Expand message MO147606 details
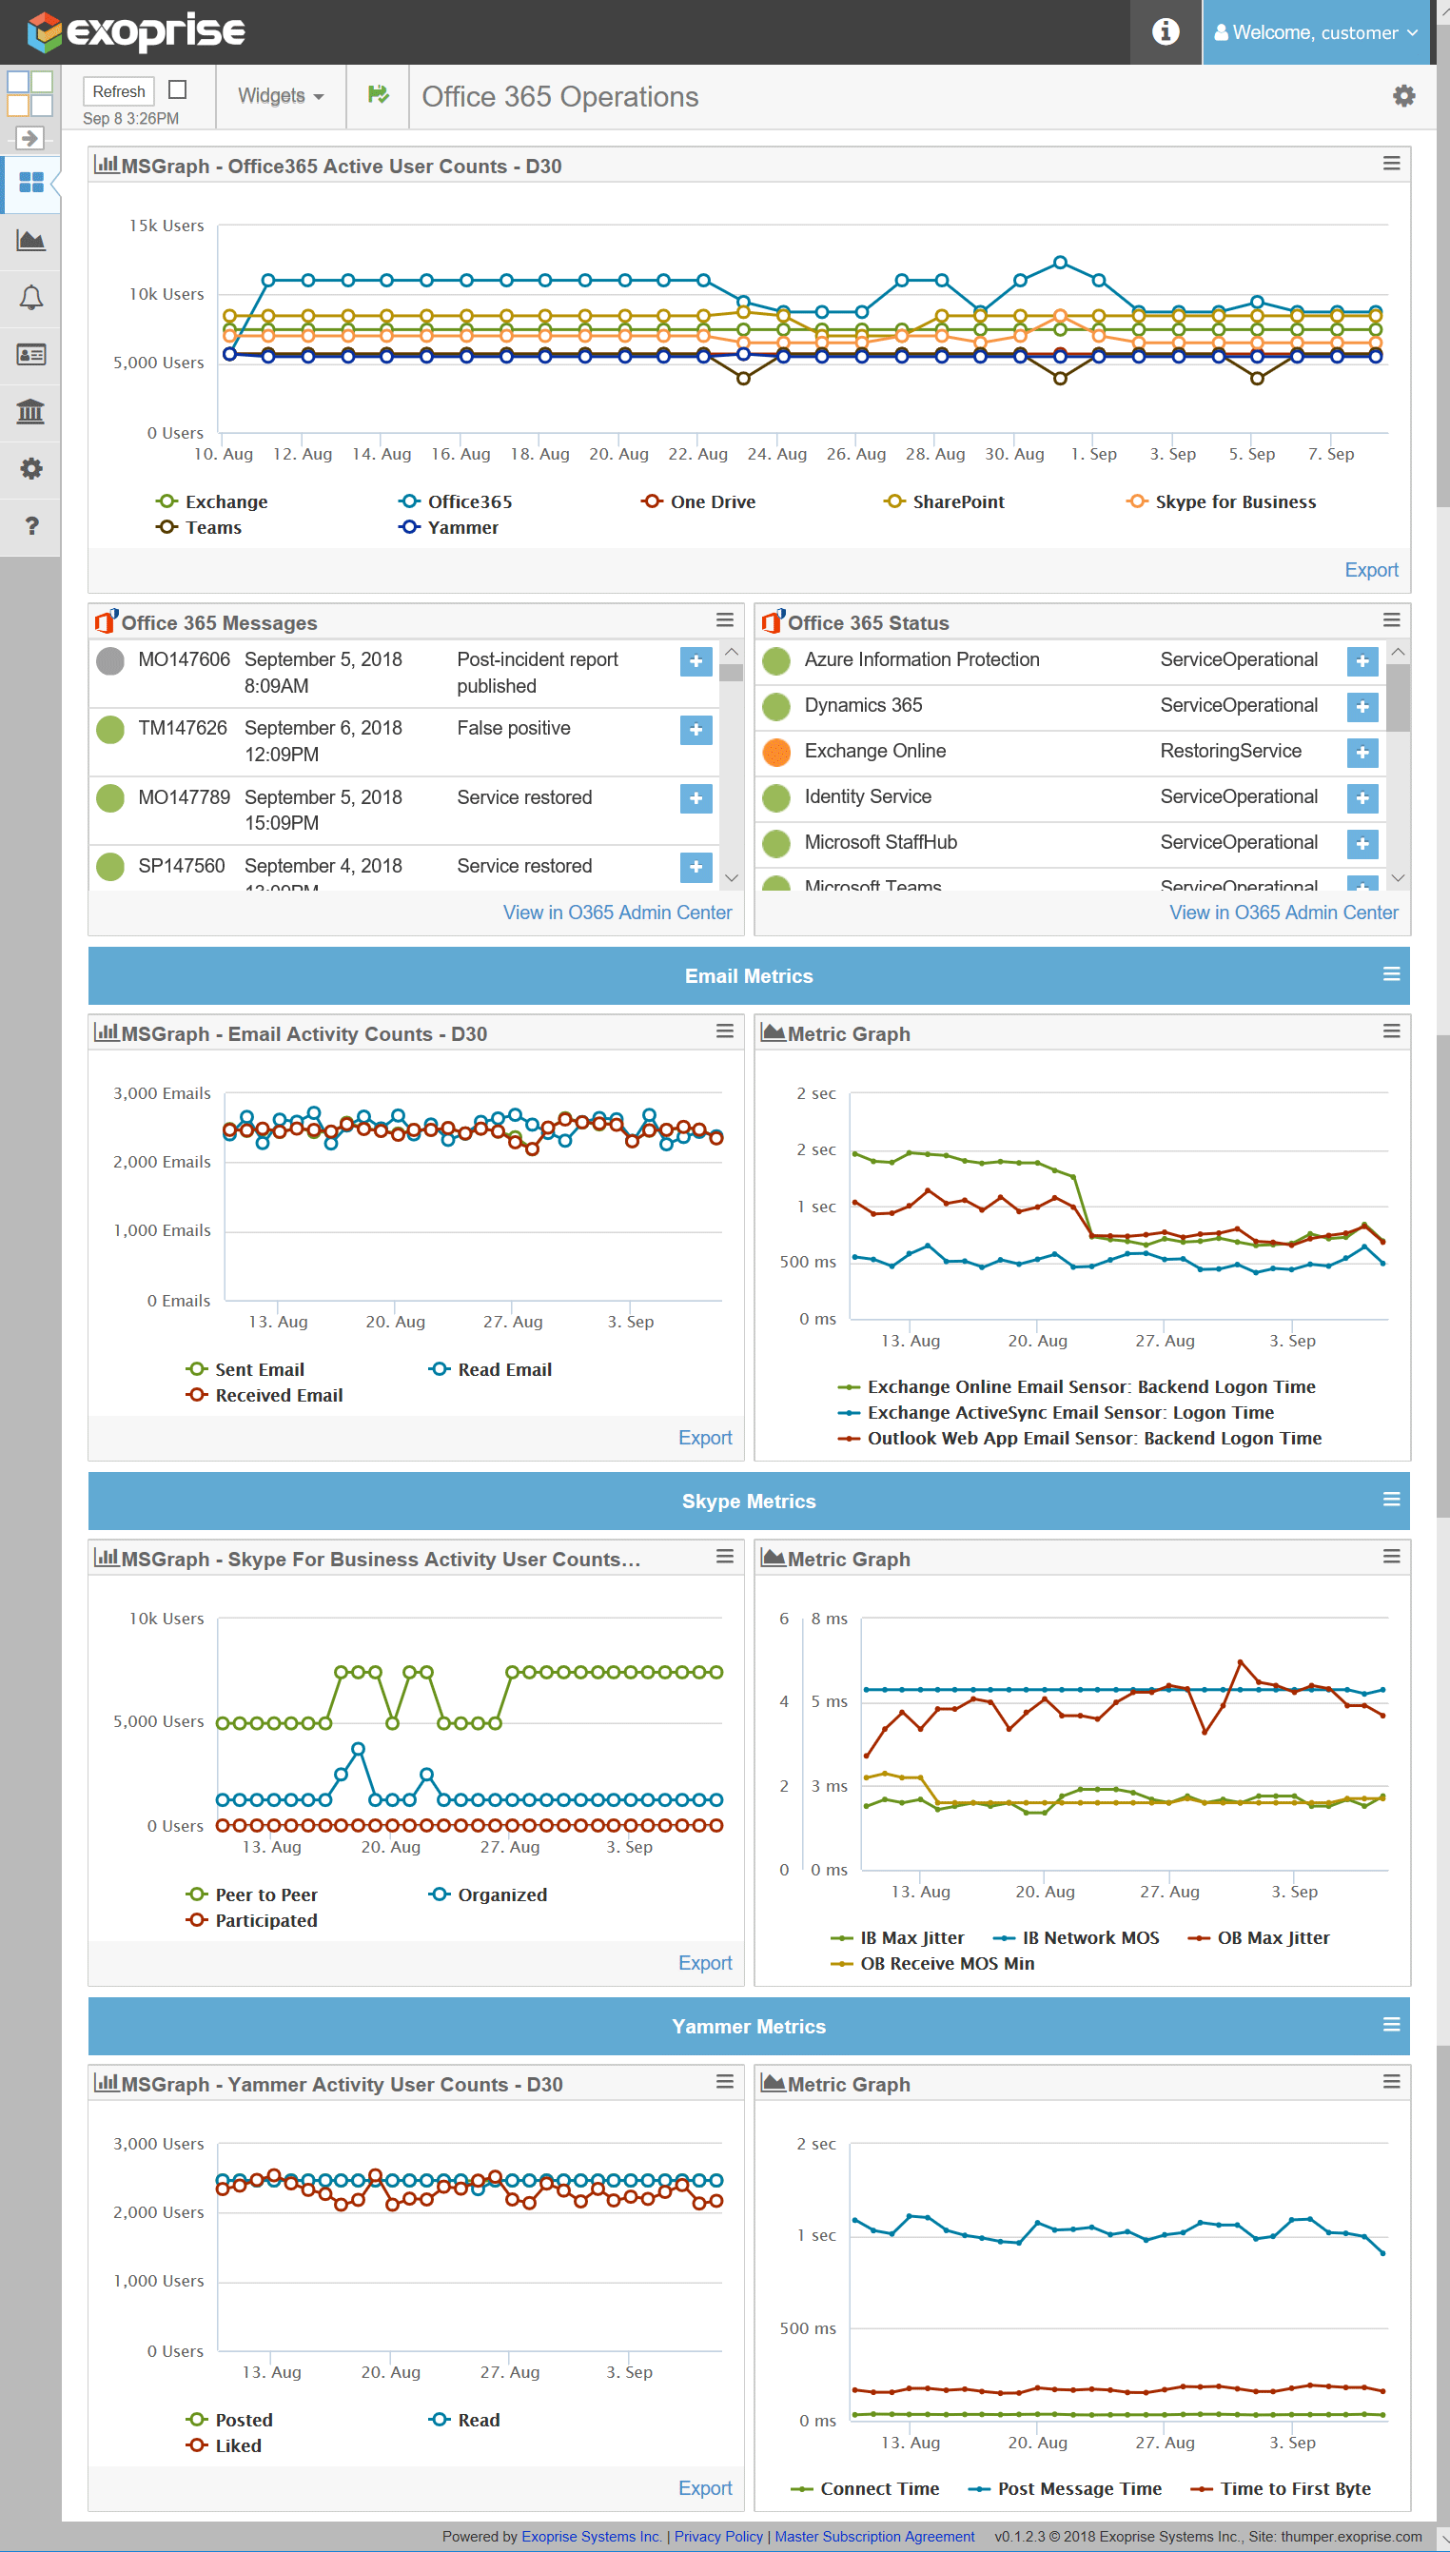The height and width of the screenshot is (2552, 1450). [696, 661]
